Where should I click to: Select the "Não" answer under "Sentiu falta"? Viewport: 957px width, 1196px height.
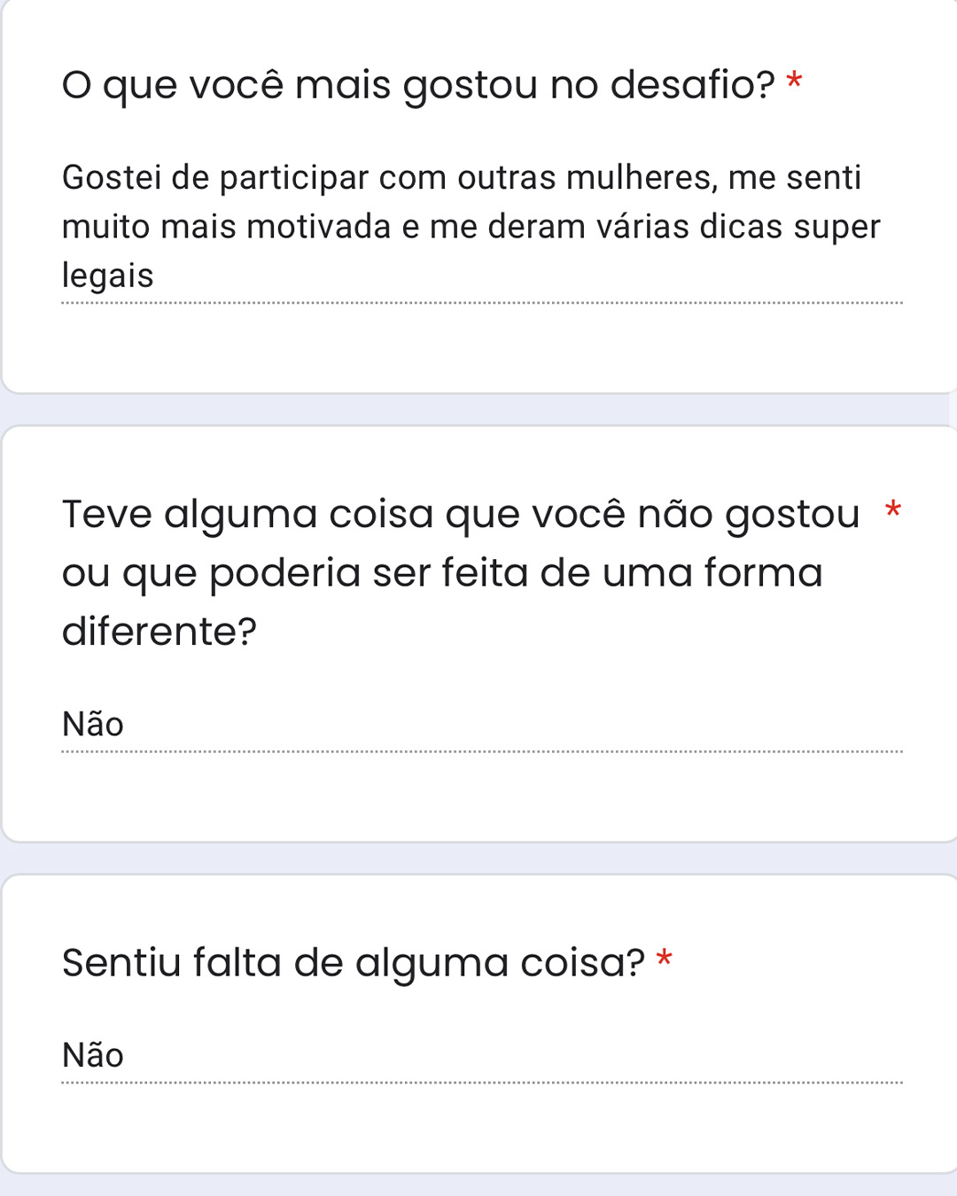tap(93, 1055)
